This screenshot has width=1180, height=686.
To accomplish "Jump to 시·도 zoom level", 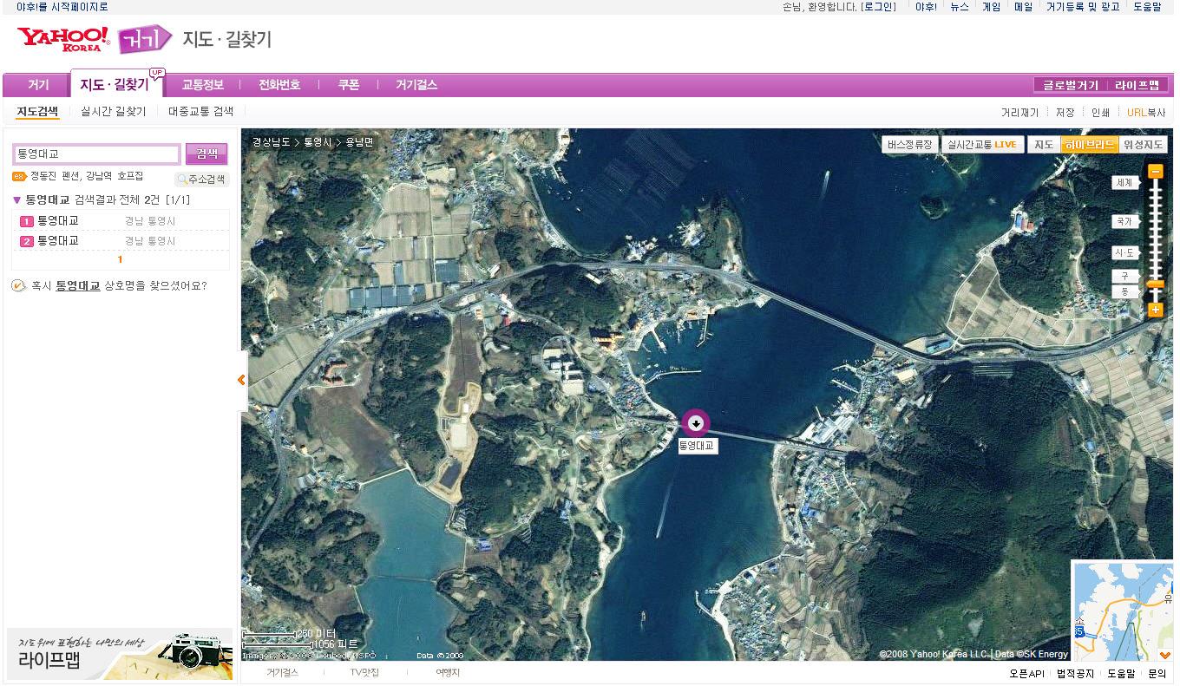I will 1125,252.
